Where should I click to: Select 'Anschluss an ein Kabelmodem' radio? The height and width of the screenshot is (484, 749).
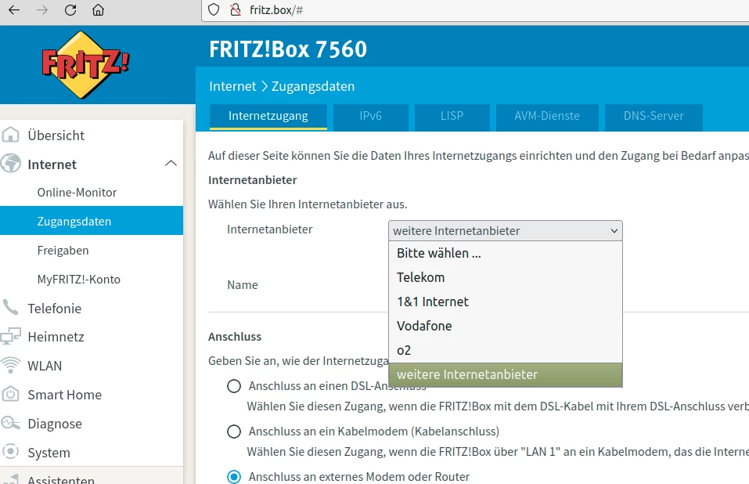click(x=233, y=432)
